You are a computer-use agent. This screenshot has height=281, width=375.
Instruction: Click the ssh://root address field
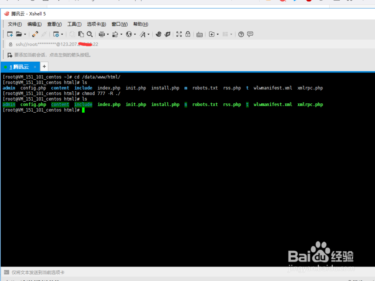coord(57,44)
